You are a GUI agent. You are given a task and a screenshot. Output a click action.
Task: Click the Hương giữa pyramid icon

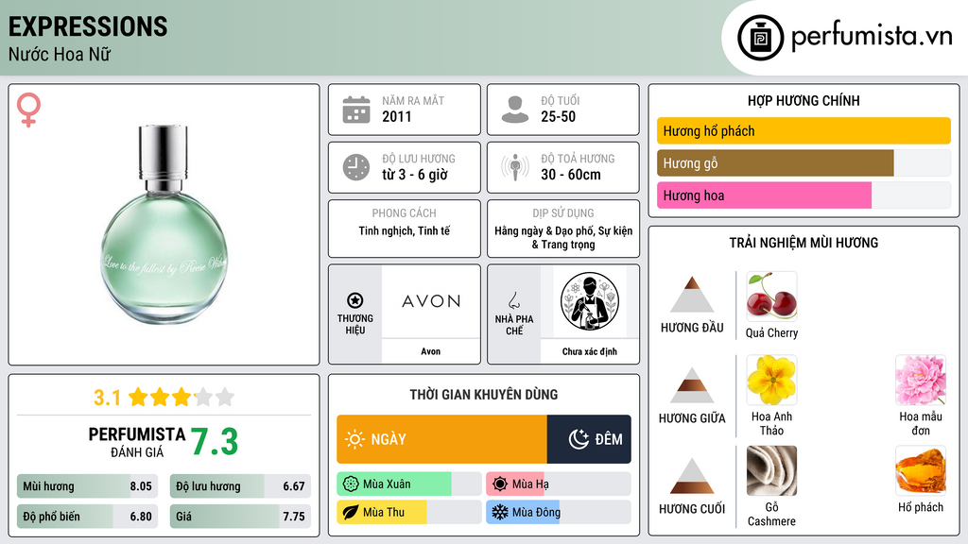click(692, 385)
